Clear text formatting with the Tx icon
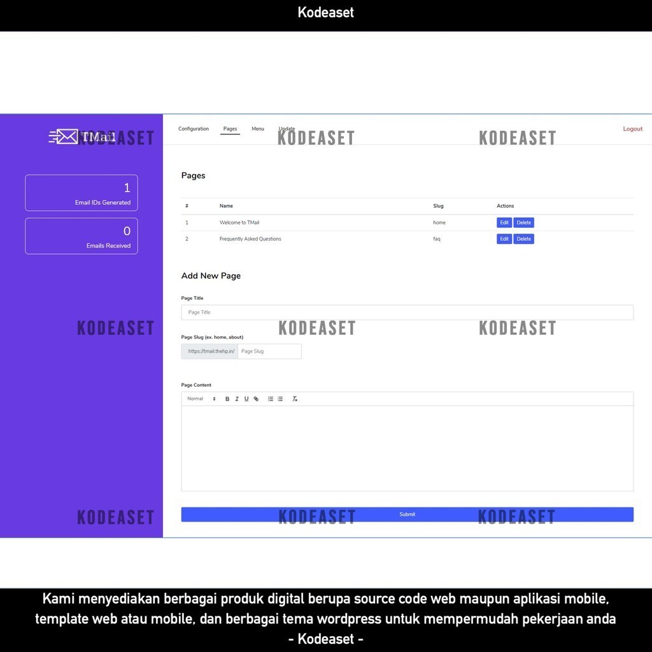 pyautogui.click(x=295, y=399)
